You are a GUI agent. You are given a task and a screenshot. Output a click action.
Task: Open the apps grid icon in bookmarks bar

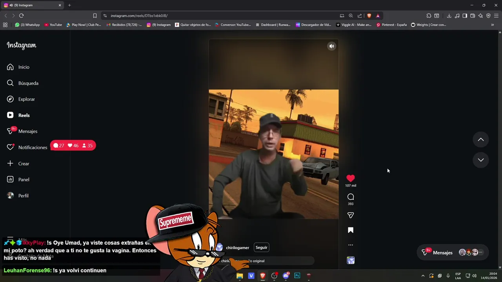tap(5, 25)
